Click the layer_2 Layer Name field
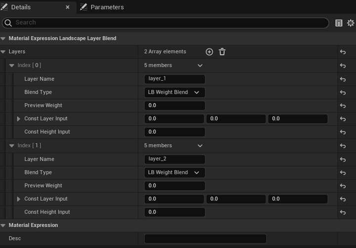This screenshot has height=248, width=356. (175, 159)
